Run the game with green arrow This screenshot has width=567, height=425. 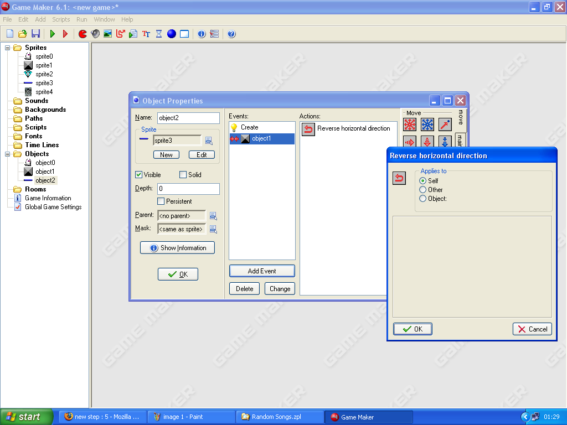coord(53,34)
